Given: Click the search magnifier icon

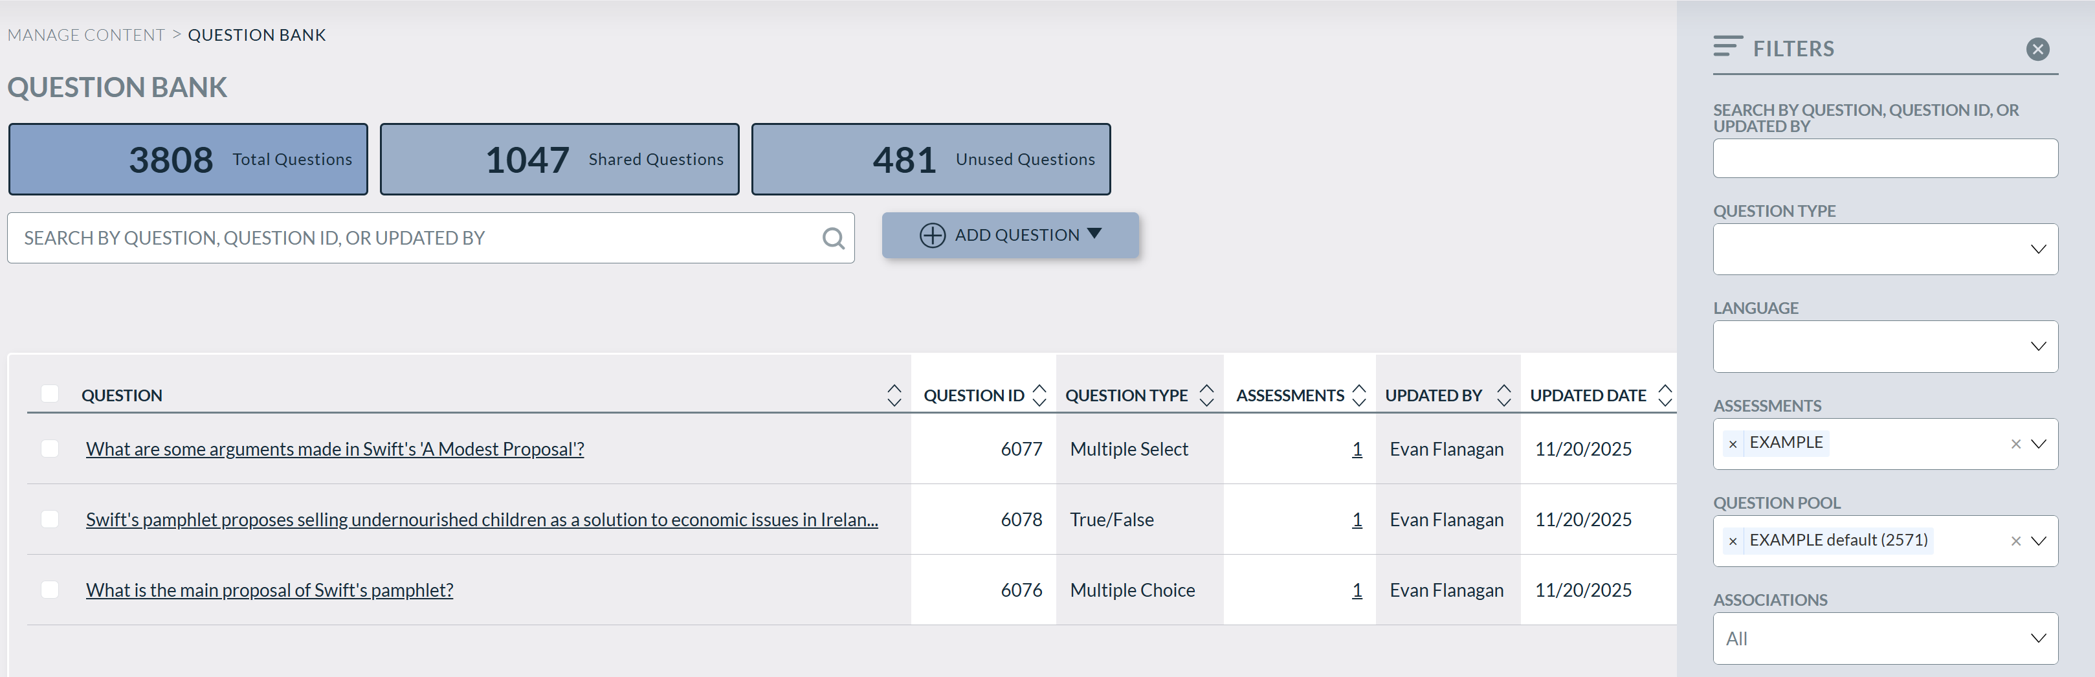Looking at the screenshot, I should click(833, 238).
